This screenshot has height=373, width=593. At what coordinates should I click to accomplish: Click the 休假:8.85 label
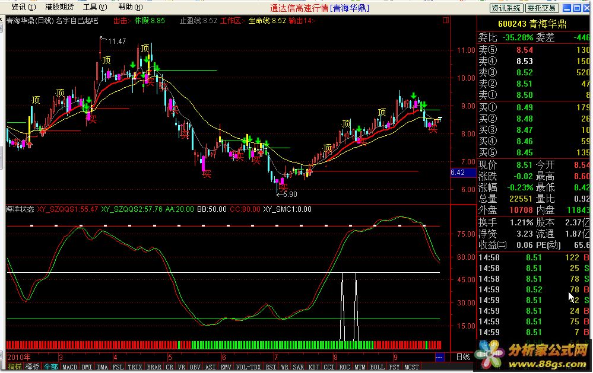150,20
